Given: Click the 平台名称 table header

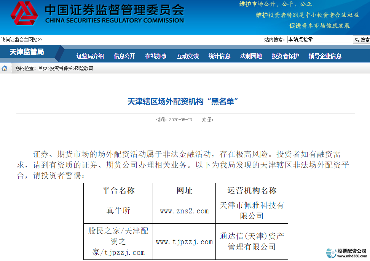Looking at the screenshot, I should tap(118, 191).
